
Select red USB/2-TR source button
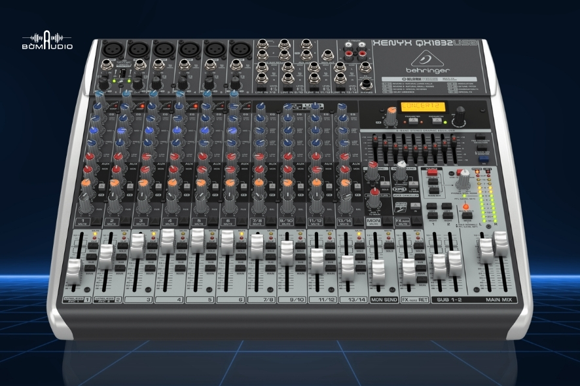431,173
